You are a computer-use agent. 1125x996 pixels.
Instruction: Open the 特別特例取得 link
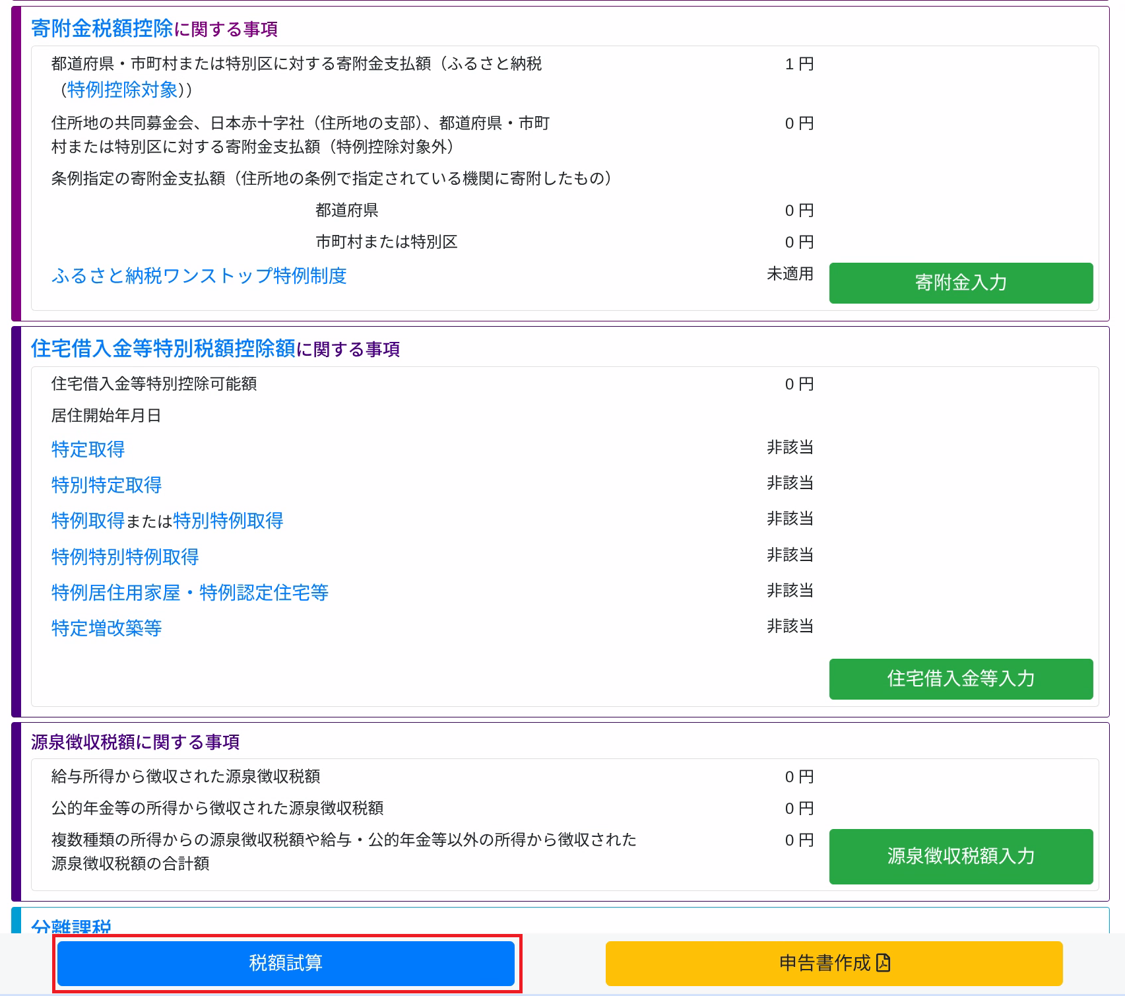[228, 521]
